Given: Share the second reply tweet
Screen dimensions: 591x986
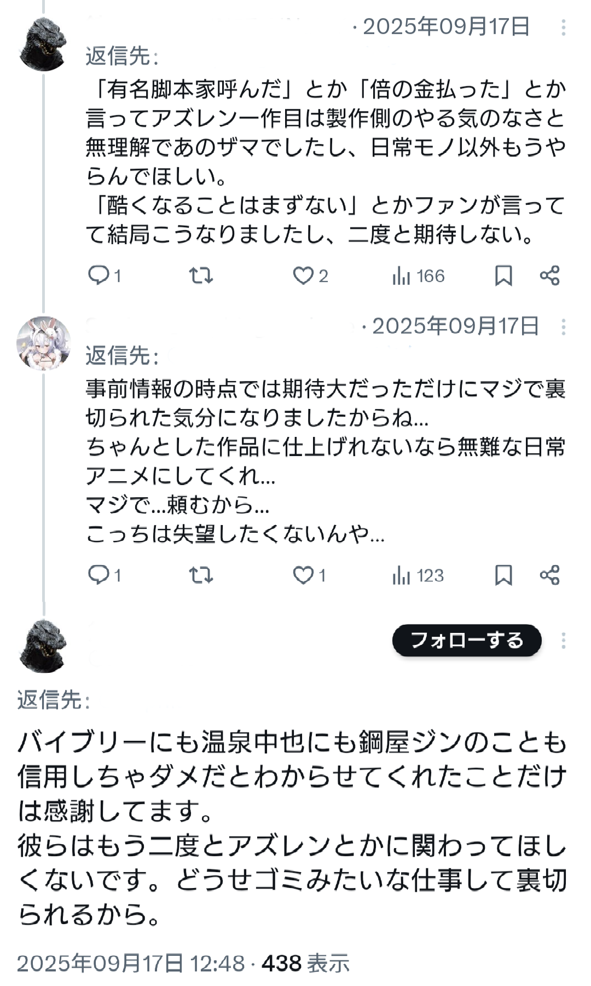Looking at the screenshot, I should pos(549,575).
